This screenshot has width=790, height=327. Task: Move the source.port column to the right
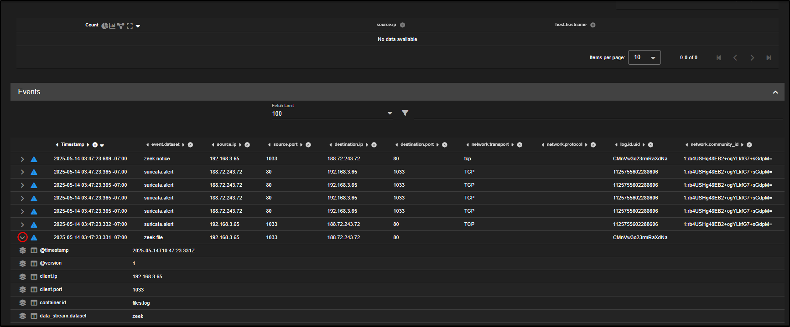click(301, 145)
